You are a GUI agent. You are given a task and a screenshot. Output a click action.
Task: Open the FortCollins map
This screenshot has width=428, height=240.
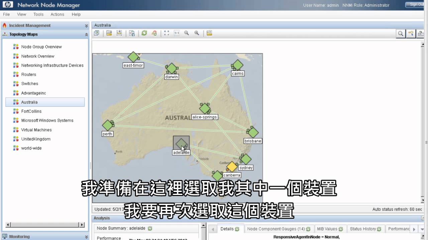[31, 111]
